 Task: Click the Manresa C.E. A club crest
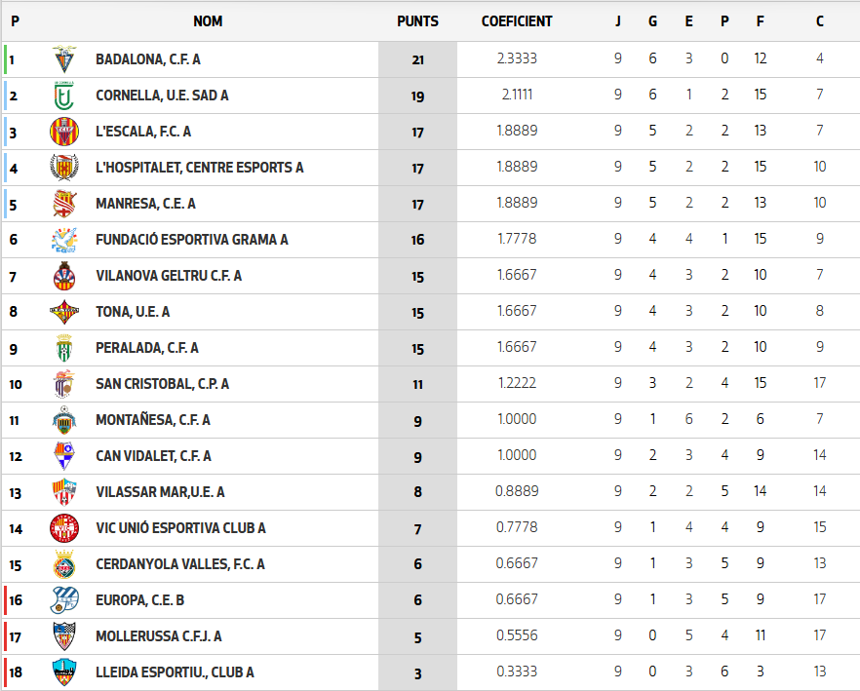click(63, 204)
